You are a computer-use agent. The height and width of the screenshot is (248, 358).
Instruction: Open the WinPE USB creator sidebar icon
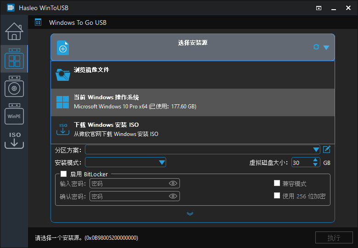click(x=14, y=114)
